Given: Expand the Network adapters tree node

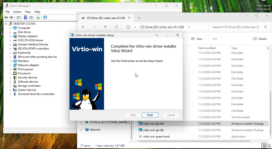Looking at the screenshot, I should coord(10,65).
